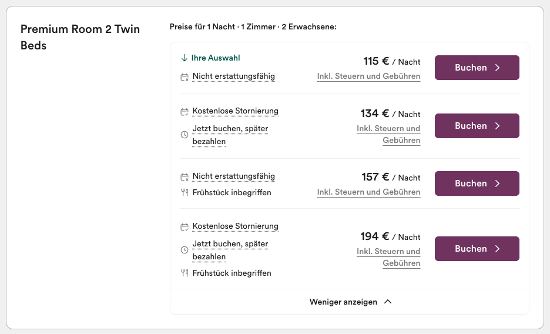The height and width of the screenshot is (334, 550).
Task: Click Kostenlose Stornierung in the 134 € offer
Action: (236, 111)
